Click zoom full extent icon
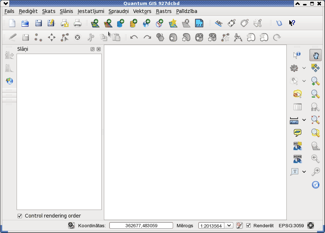 tap(315, 120)
